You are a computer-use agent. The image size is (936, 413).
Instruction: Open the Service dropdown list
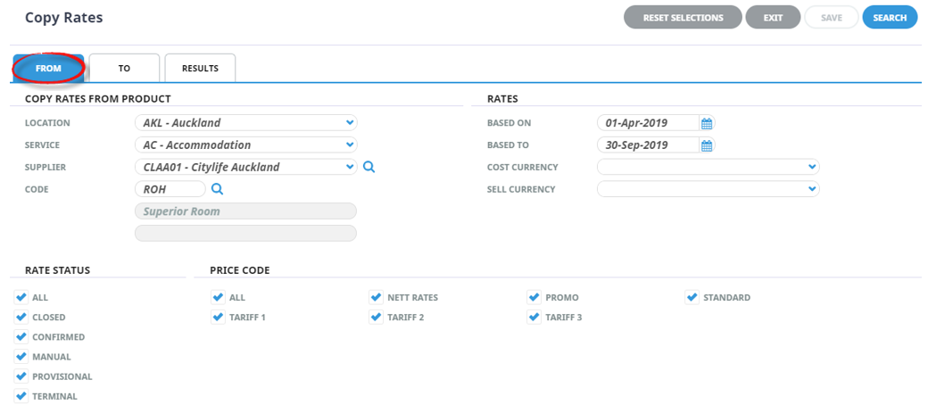pyautogui.click(x=246, y=145)
